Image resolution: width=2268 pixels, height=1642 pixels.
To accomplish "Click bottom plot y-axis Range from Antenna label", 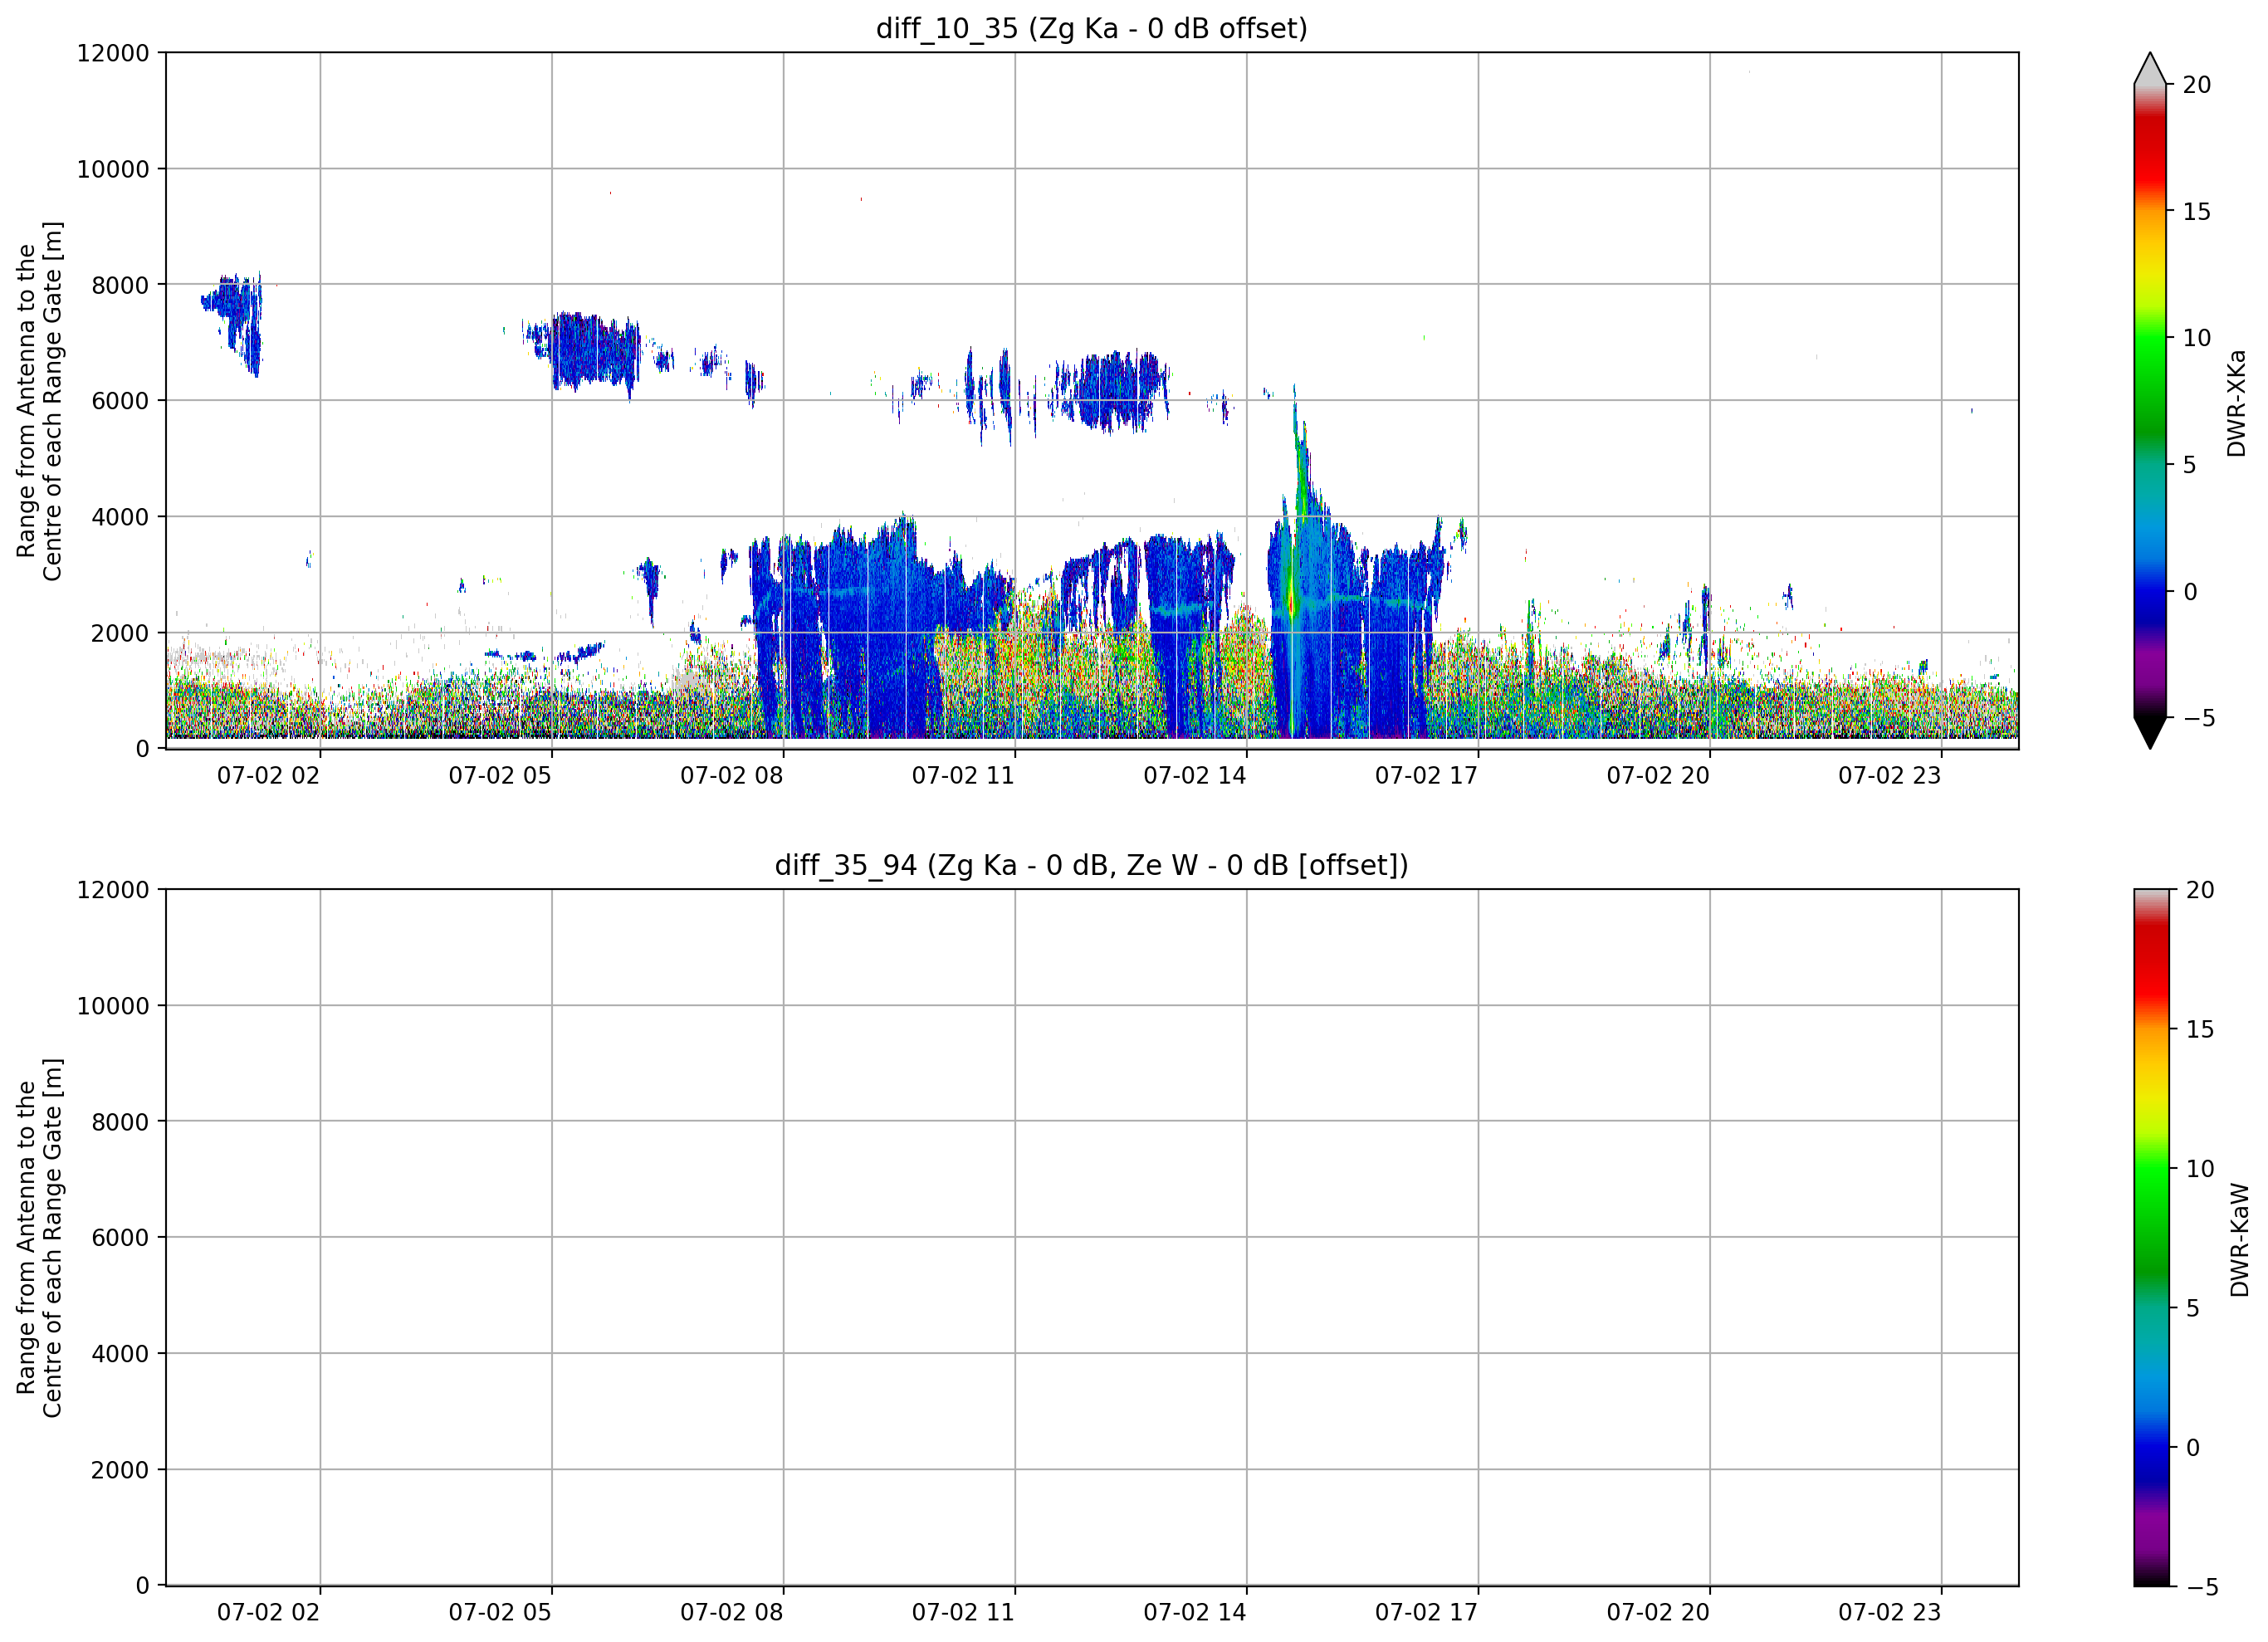I will click(39, 1238).
